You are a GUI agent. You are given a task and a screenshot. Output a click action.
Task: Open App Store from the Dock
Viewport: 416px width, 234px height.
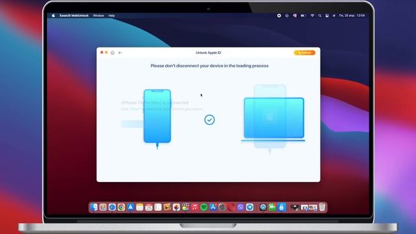point(213,207)
